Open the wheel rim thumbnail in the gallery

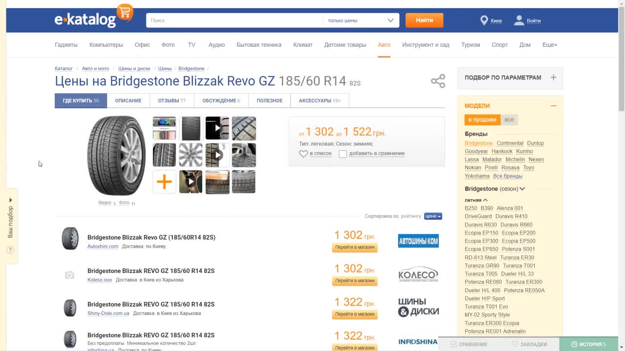coord(190,155)
